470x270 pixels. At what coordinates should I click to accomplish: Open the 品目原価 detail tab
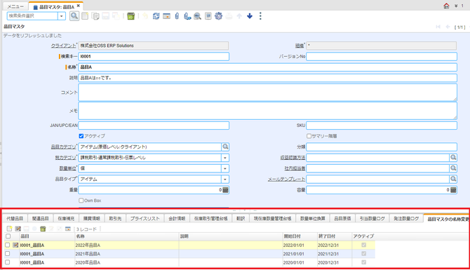[x=342, y=219]
